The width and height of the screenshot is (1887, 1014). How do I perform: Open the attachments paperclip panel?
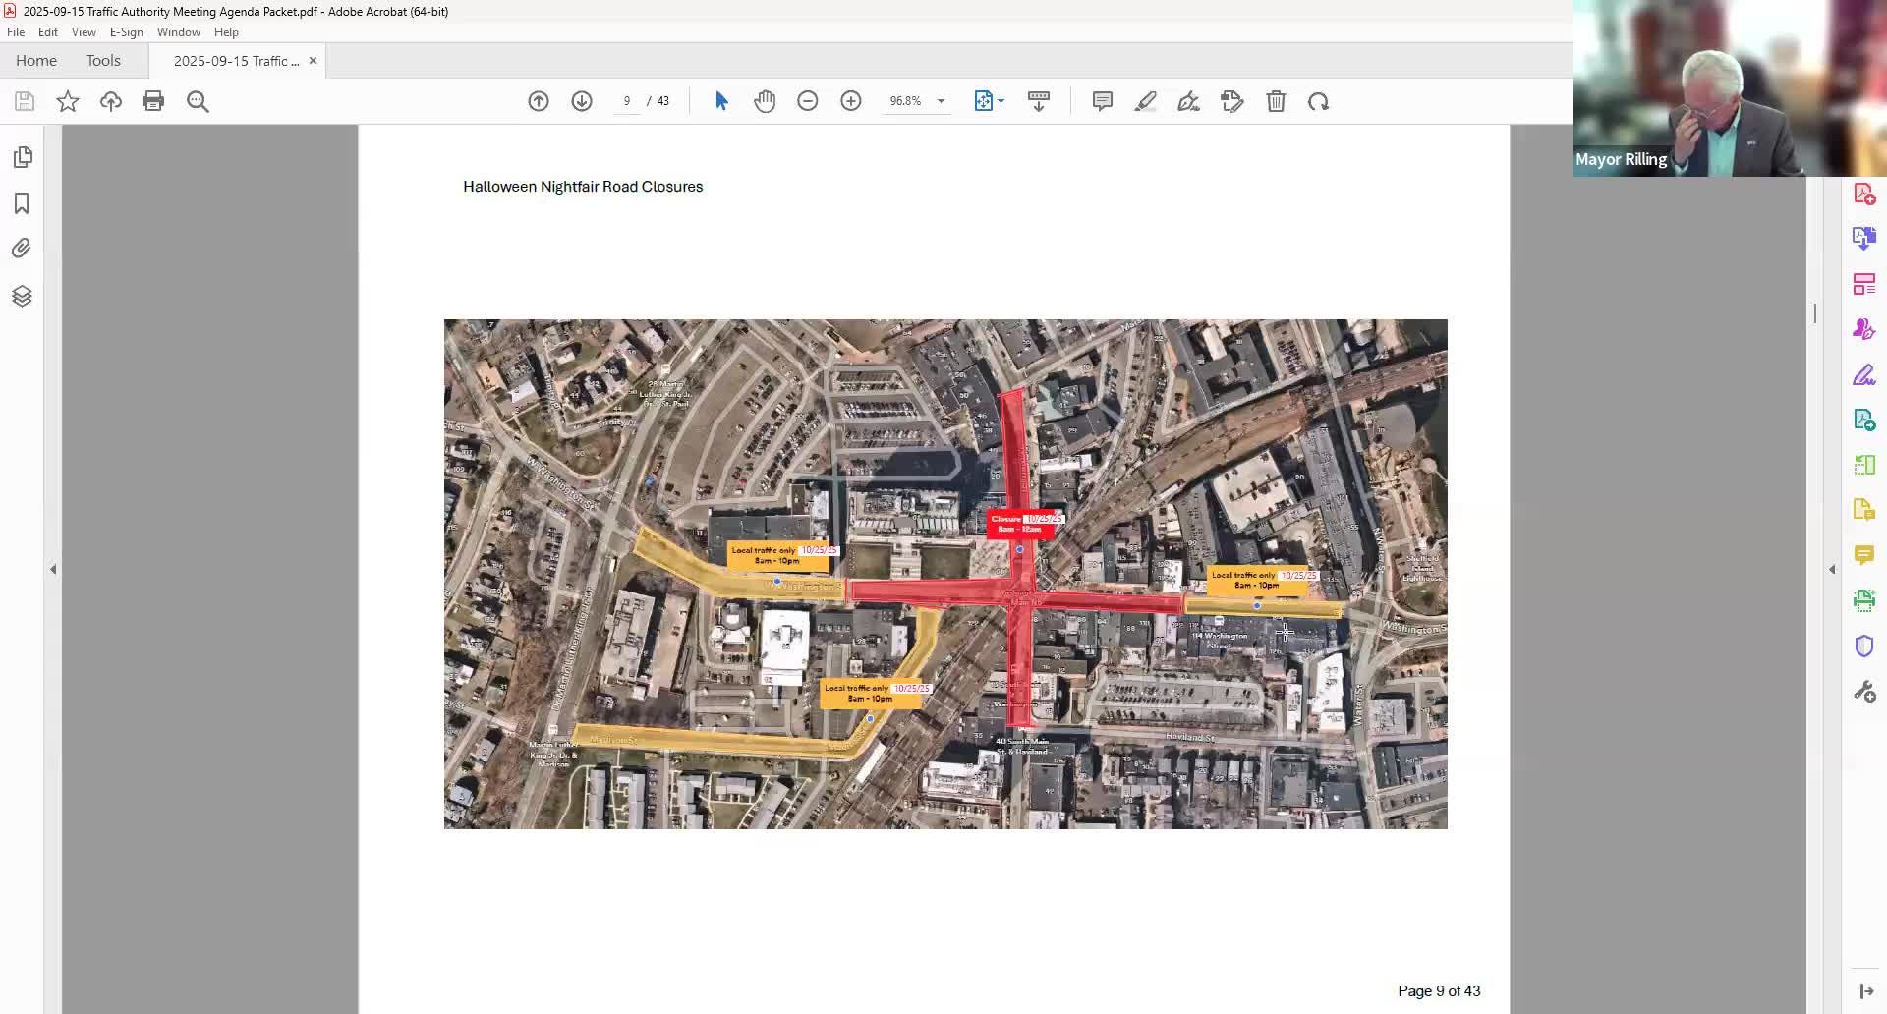(x=22, y=249)
